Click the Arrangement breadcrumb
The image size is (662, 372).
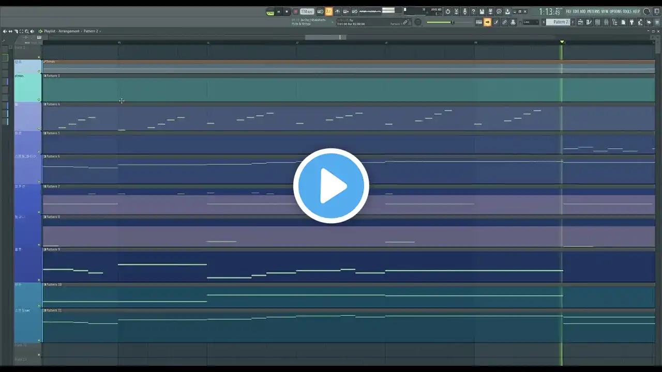click(69, 31)
